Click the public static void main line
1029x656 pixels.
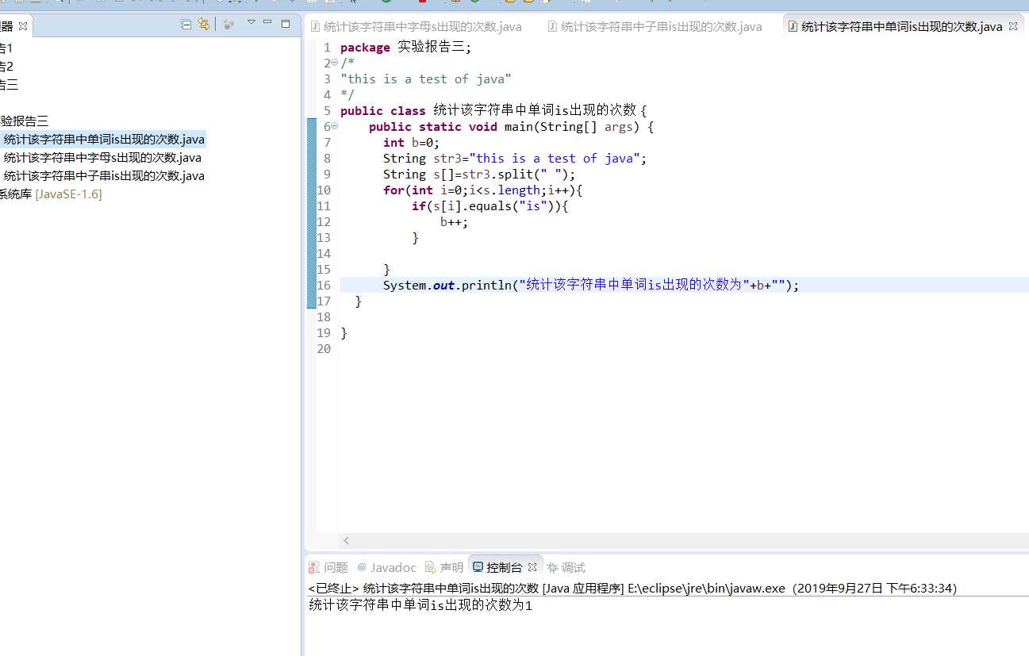pyautogui.click(x=512, y=127)
